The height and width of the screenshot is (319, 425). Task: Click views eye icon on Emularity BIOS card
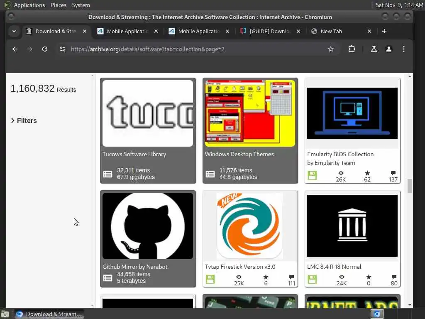pyautogui.click(x=341, y=173)
